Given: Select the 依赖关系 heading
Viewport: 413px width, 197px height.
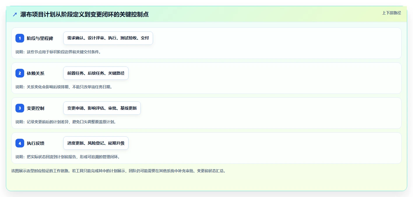Looking at the screenshot, I should point(36,73).
